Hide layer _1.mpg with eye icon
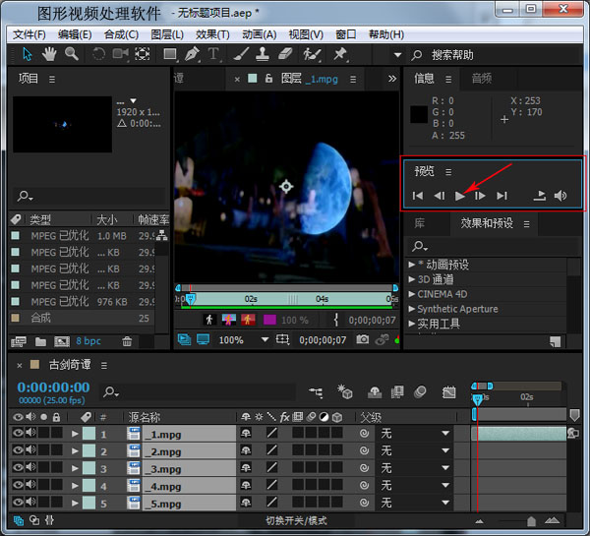The height and width of the screenshot is (536, 590). click(18, 433)
